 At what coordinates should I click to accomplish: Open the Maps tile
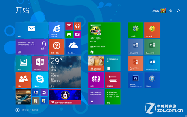pyautogui.click(x=96, y=80)
